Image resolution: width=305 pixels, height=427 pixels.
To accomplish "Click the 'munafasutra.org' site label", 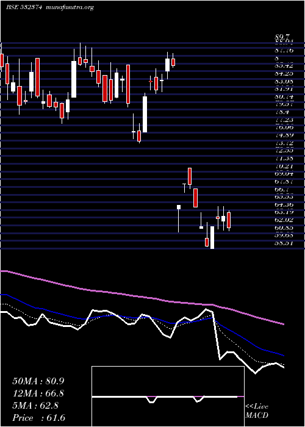I will point(70,7).
